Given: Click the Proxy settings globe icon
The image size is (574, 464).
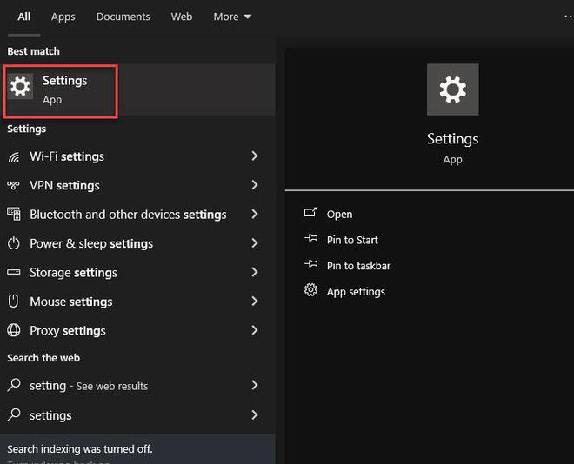Looking at the screenshot, I should click(14, 331).
